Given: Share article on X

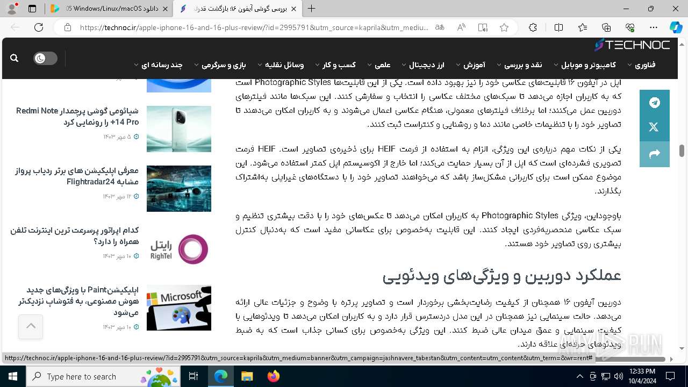Looking at the screenshot, I should (x=655, y=127).
